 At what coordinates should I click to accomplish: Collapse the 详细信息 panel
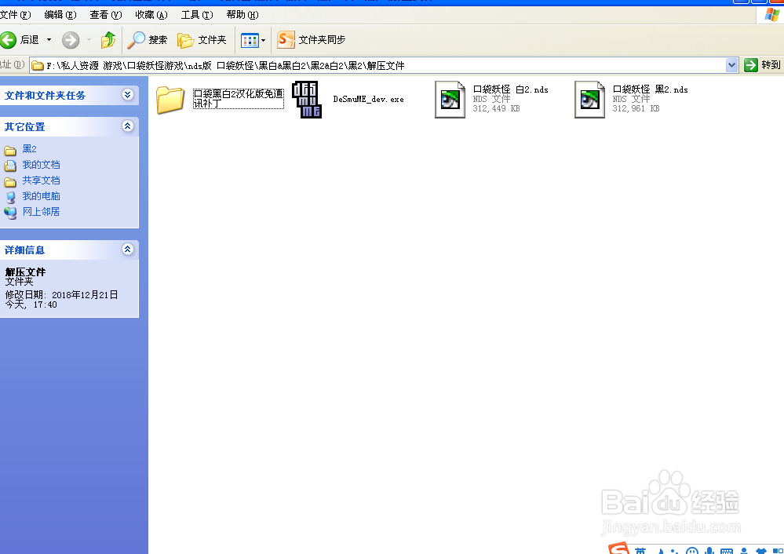click(127, 249)
